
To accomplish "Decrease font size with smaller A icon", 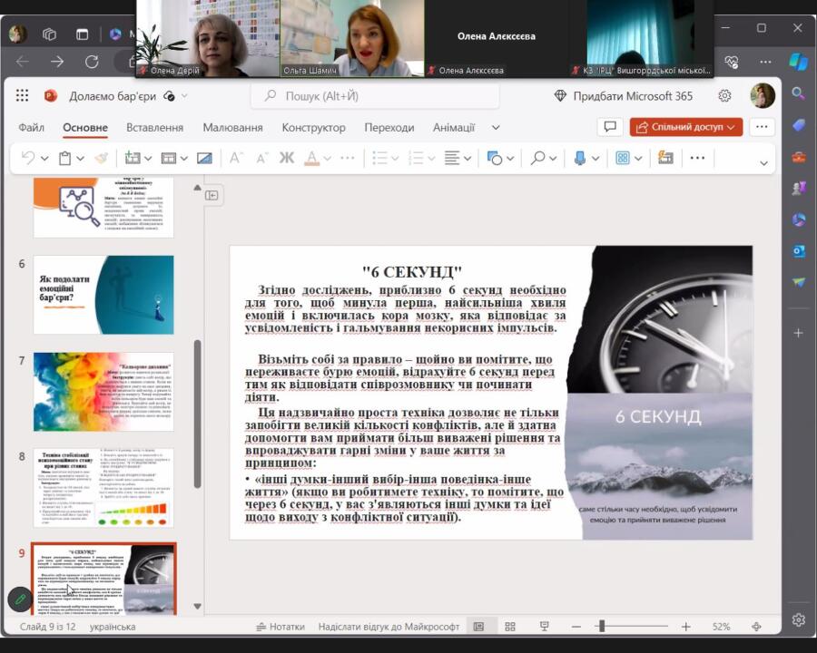I will (261, 158).
